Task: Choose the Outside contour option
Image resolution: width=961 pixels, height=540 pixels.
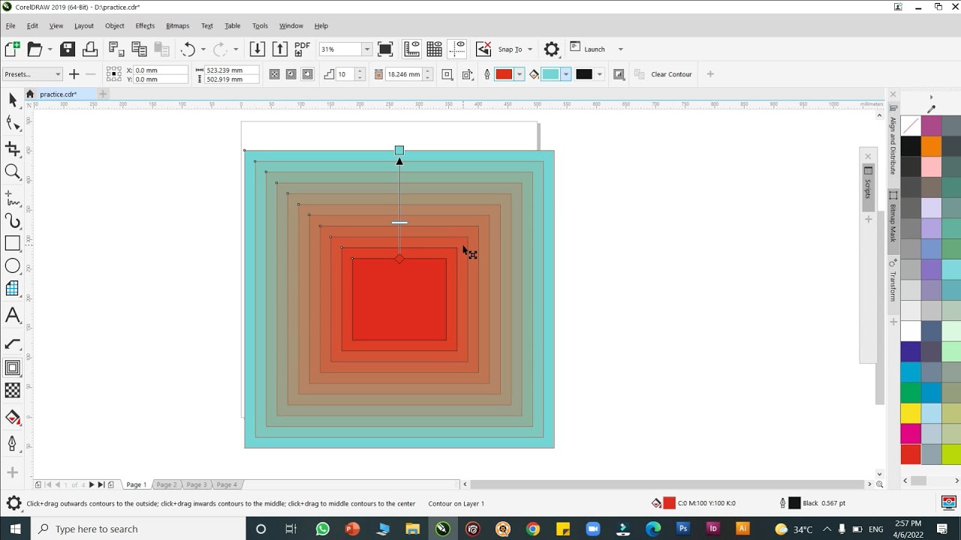Action: pyautogui.click(x=307, y=74)
